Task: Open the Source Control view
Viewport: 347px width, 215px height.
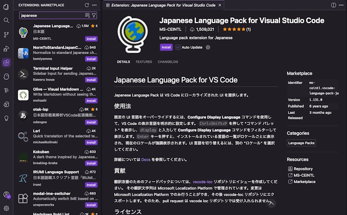Action: click(6, 35)
